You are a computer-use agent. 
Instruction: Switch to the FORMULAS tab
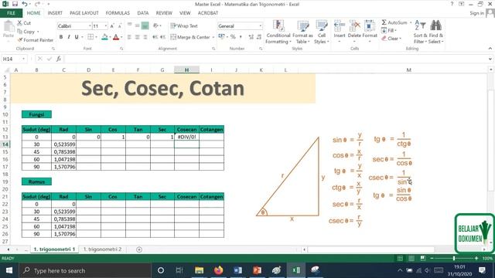click(118, 13)
